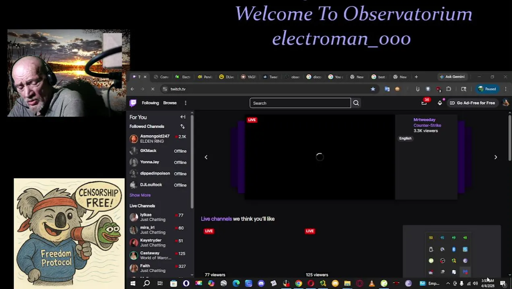
Task: Open a new Chrome tab with plus
Action: click(416, 77)
